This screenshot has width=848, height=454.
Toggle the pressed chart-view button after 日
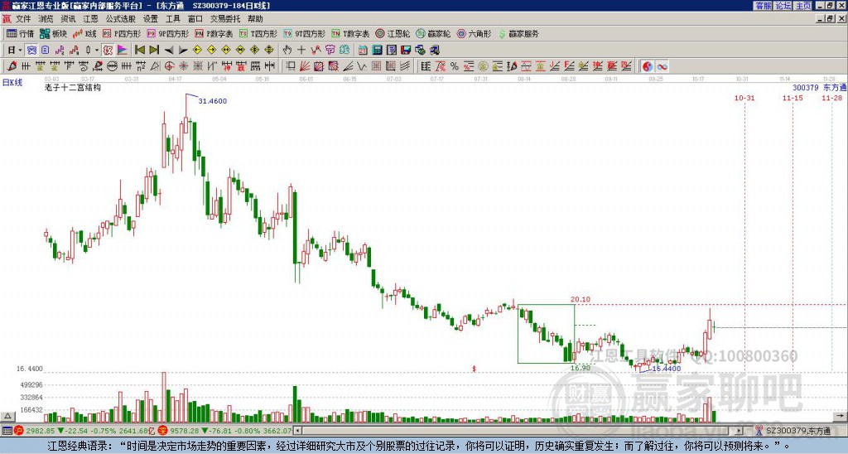pos(31,51)
